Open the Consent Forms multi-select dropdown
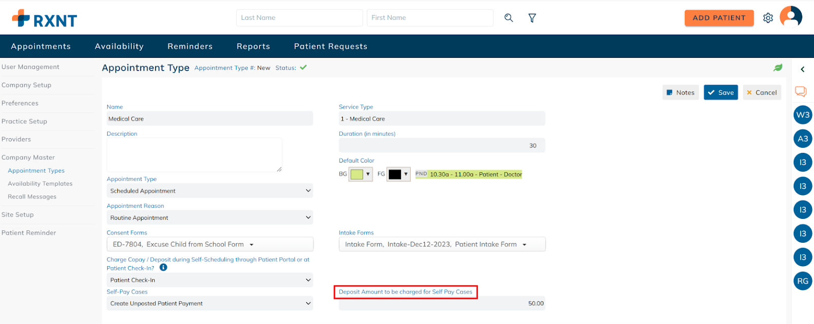 pos(210,244)
